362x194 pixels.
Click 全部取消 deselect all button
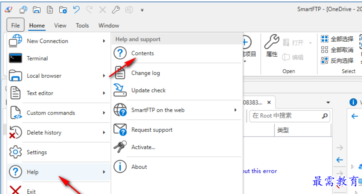coord(337,50)
